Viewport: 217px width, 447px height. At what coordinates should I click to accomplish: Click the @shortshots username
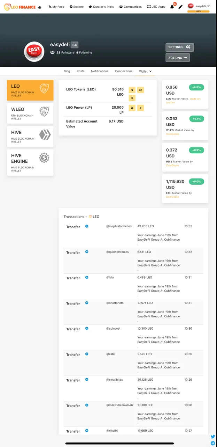(115, 303)
